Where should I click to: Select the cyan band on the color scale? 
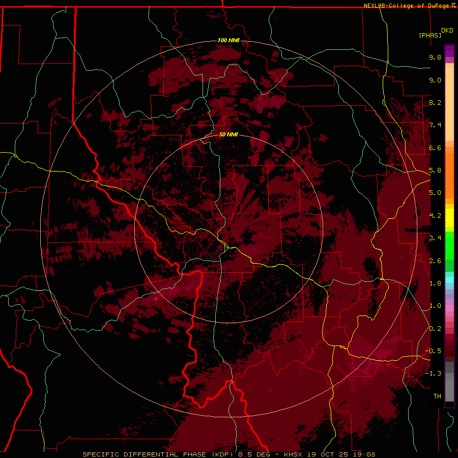coord(449,280)
